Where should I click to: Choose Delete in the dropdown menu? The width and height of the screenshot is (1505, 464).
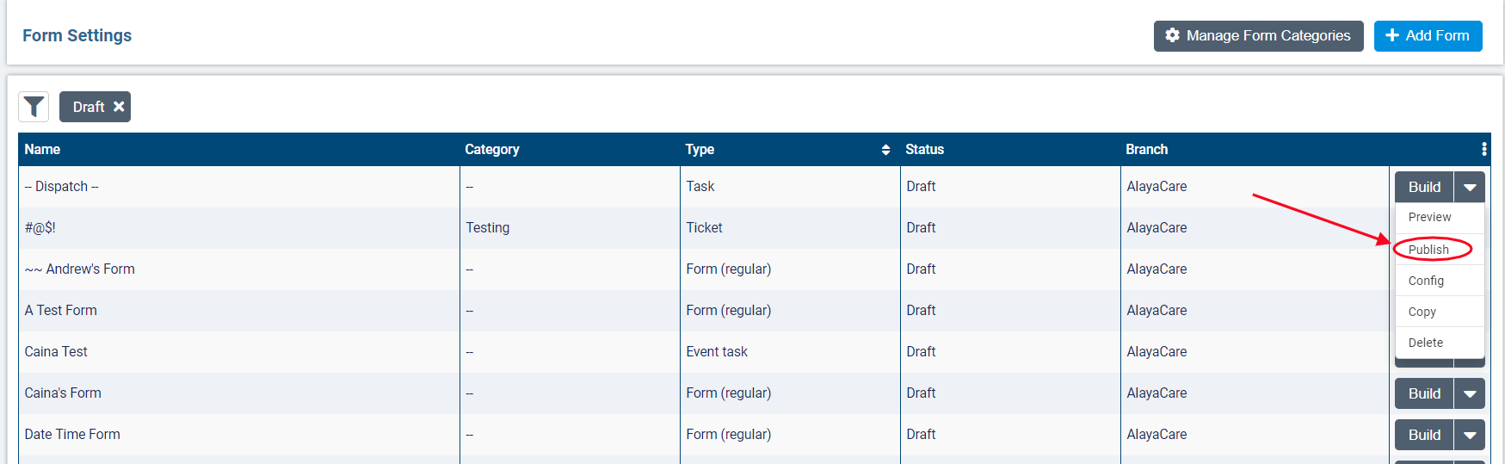pyautogui.click(x=1440, y=343)
